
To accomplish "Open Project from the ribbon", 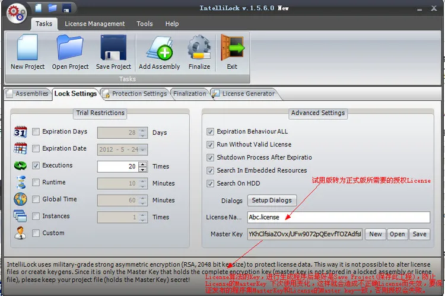I will pos(70,52).
